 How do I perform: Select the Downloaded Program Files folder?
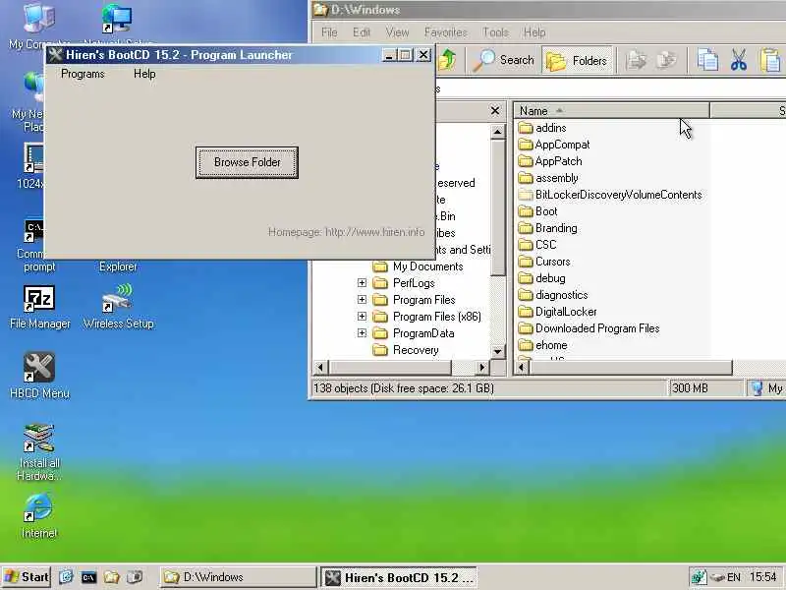(x=589, y=328)
